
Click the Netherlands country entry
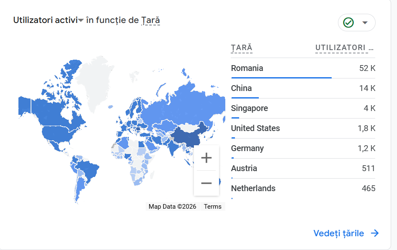tap(253, 188)
